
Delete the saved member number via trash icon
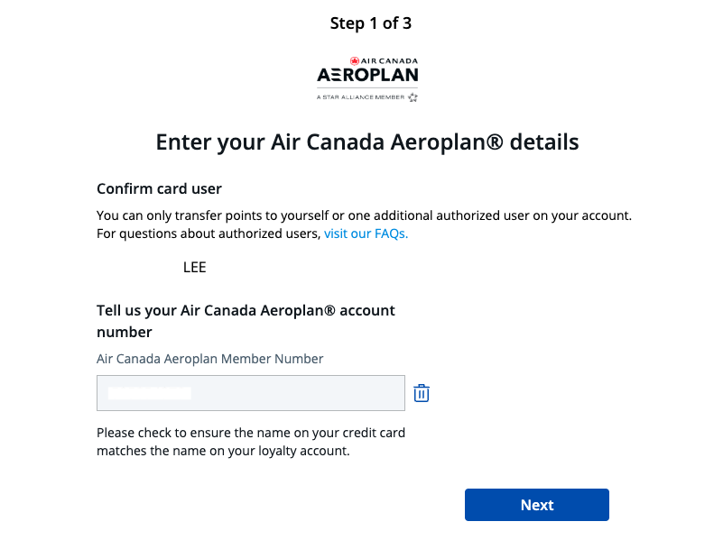[422, 393]
